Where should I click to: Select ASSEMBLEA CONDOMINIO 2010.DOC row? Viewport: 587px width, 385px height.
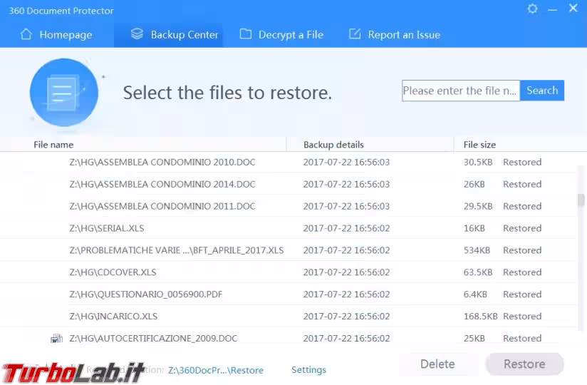point(289,162)
